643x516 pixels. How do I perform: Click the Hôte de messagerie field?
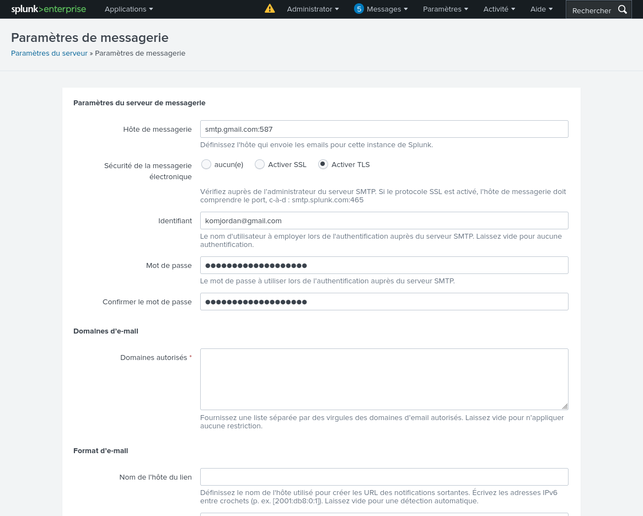[x=384, y=129]
